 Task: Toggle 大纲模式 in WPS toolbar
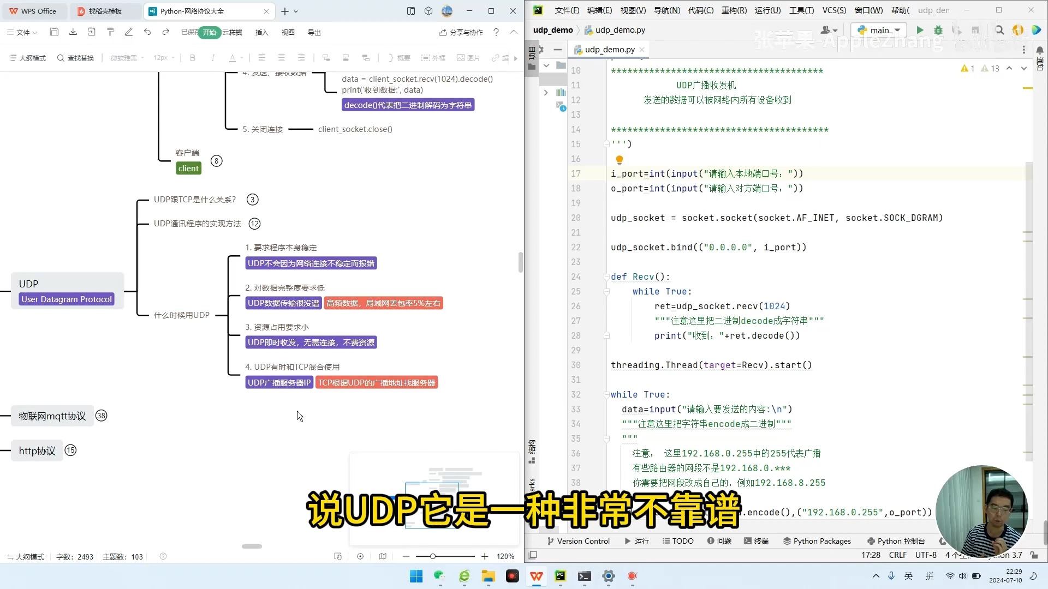pos(27,58)
